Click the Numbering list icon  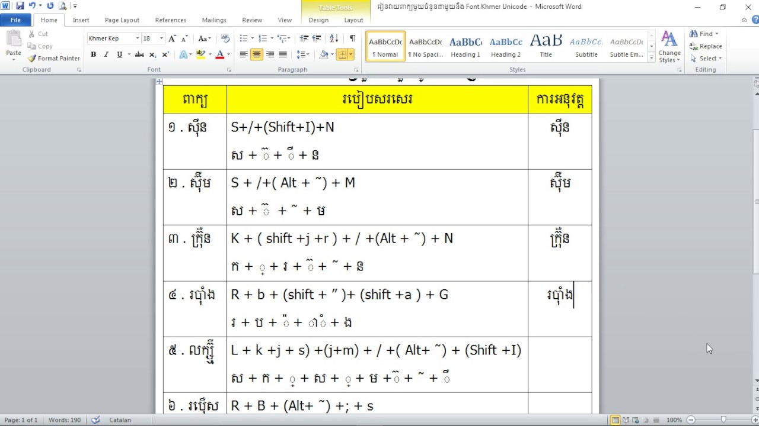(263, 38)
